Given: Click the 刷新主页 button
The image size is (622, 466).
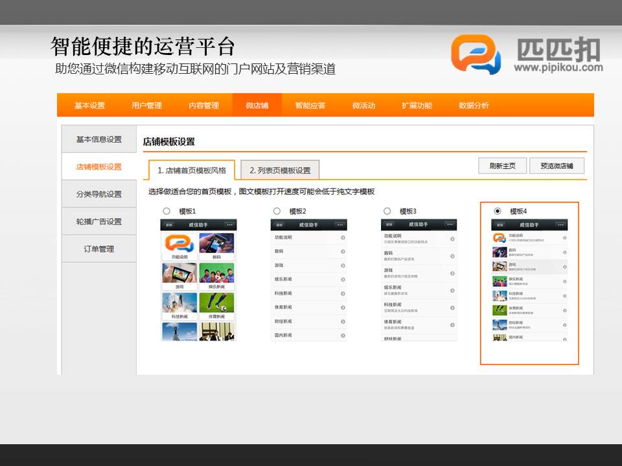Looking at the screenshot, I should [502, 166].
